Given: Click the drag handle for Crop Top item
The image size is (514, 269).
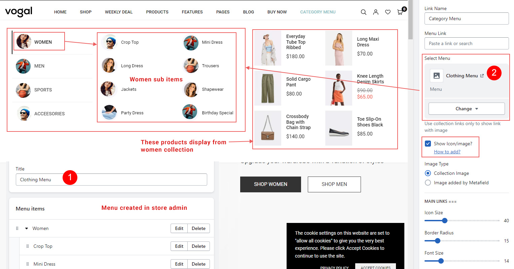Looking at the screenshot, I should click(x=28, y=246).
